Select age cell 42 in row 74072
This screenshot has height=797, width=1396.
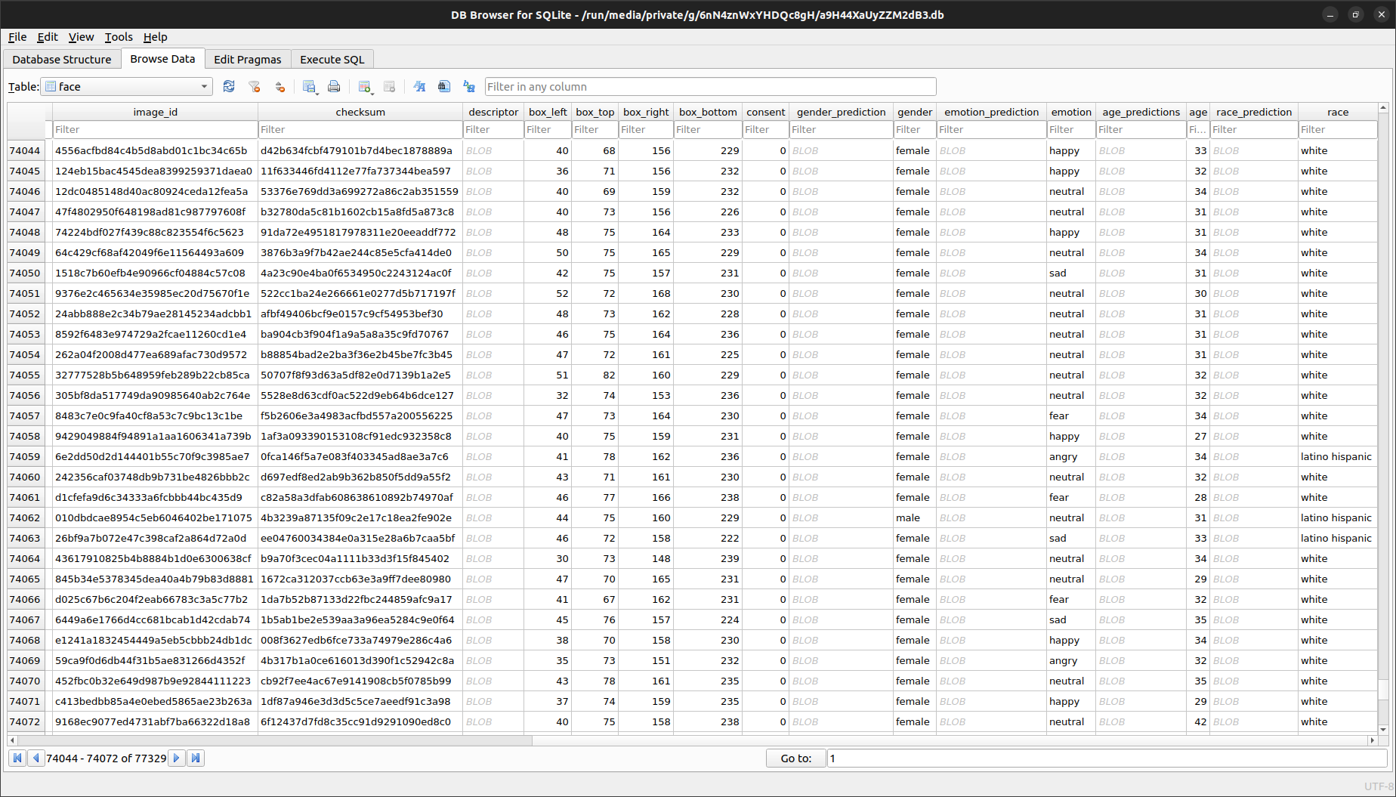(x=1198, y=722)
